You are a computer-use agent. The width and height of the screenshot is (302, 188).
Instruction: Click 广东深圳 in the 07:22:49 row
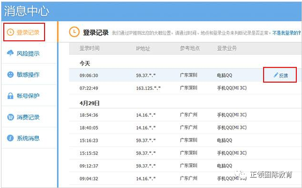click(x=189, y=88)
